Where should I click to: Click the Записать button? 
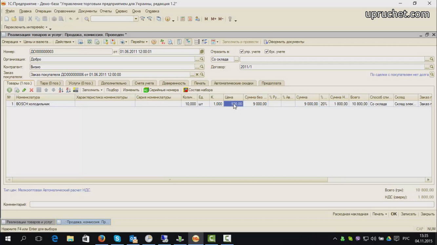[408, 214]
